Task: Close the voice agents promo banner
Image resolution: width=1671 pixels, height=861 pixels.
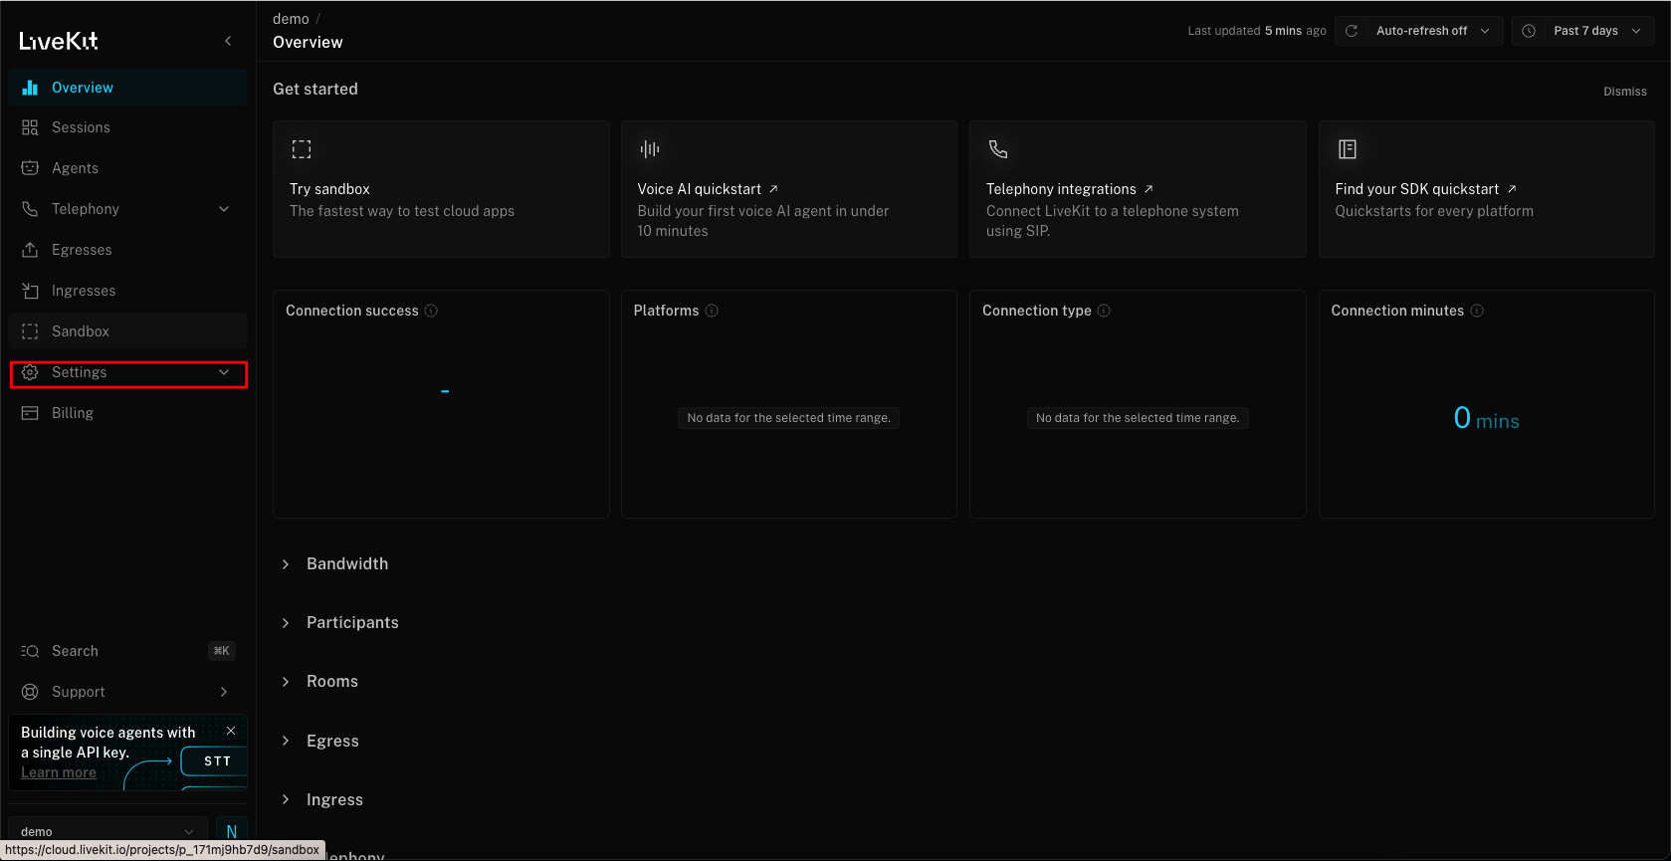Action: coord(231,731)
